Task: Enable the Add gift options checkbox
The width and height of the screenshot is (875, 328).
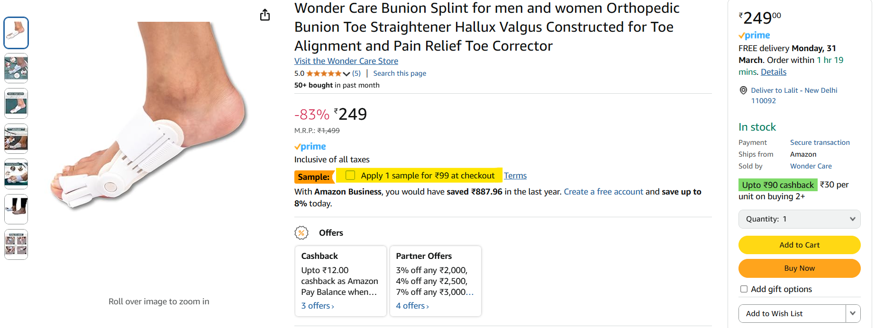Action: [744, 289]
